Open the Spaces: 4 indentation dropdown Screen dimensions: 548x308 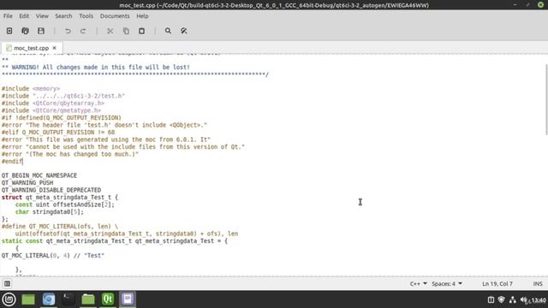(447, 283)
